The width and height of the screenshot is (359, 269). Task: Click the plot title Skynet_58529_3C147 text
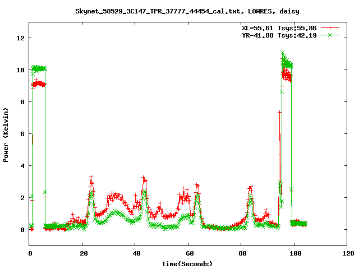pos(187,11)
